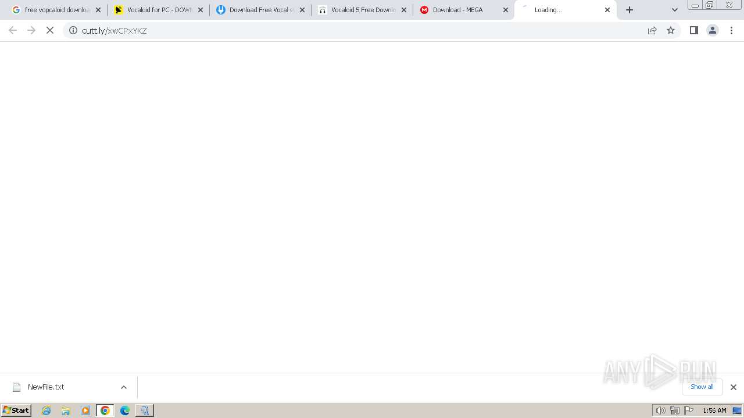The height and width of the screenshot is (418, 744).
Task: Close the Download Free Vocal tab
Action: (x=302, y=10)
